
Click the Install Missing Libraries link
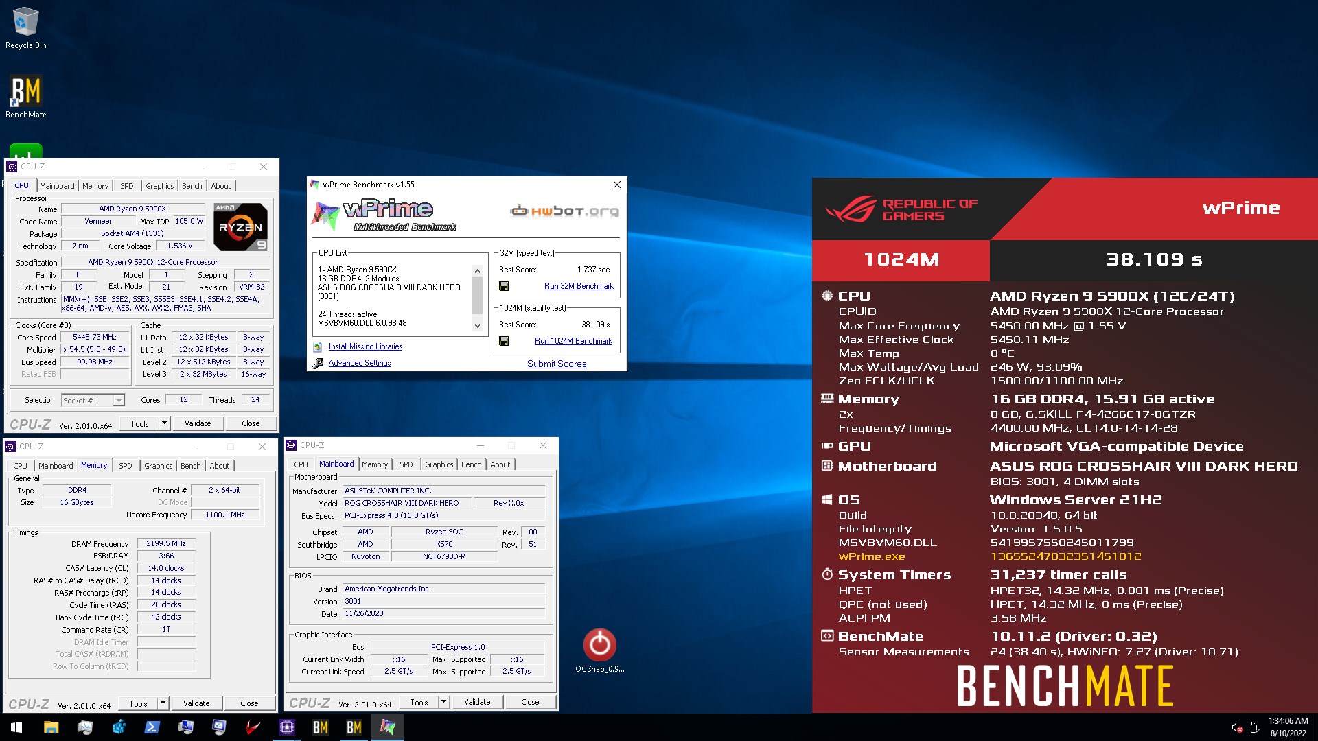(x=365, y=347)
